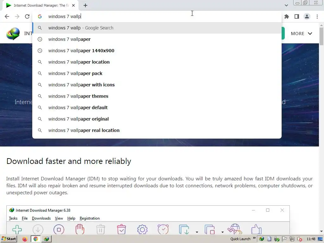The width and height of the screenshot is (324, 243).
Task: Toggle the Chrome side panel icon
Action: tap(297, 16)
